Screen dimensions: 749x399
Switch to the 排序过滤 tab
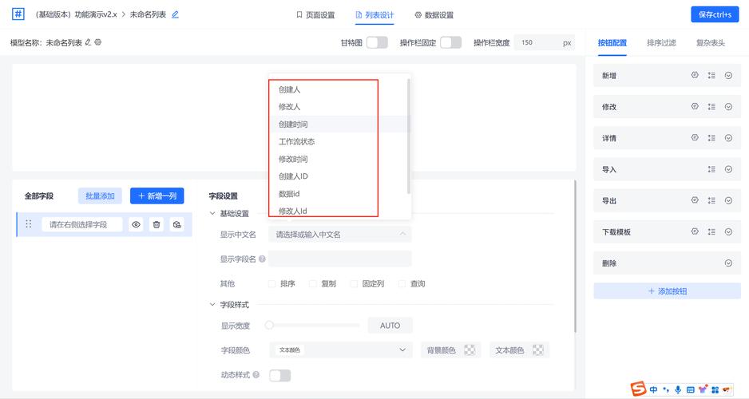pyautogui.click(x=662, y=43)
